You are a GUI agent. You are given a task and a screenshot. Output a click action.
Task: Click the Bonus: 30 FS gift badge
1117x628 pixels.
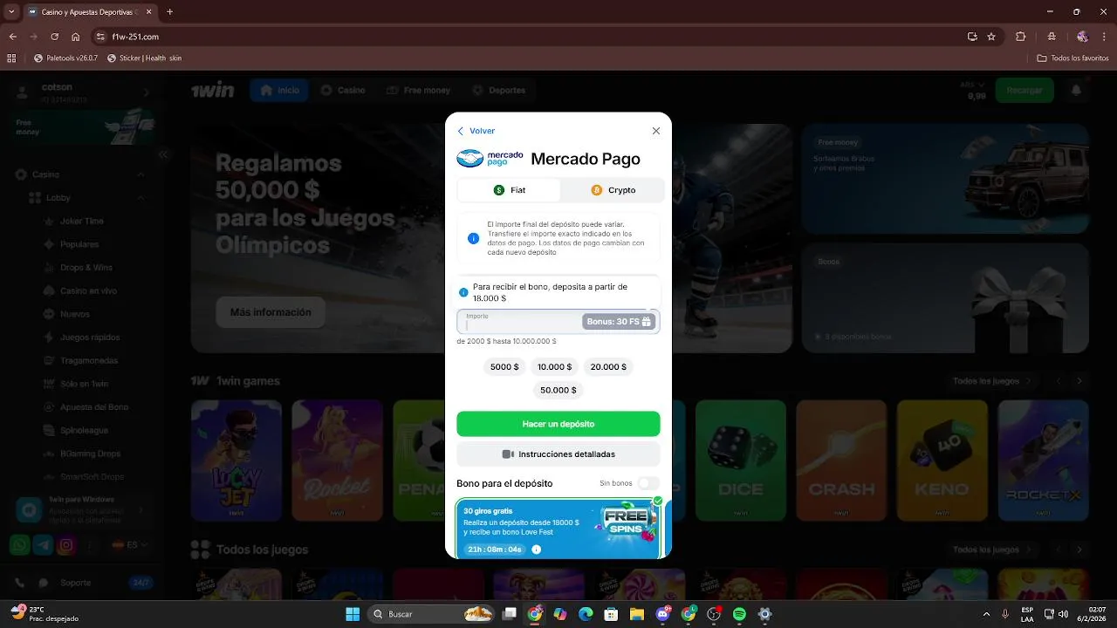(x=619, y=322)
